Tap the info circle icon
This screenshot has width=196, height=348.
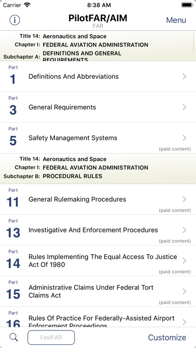click(x=15, y=20)
